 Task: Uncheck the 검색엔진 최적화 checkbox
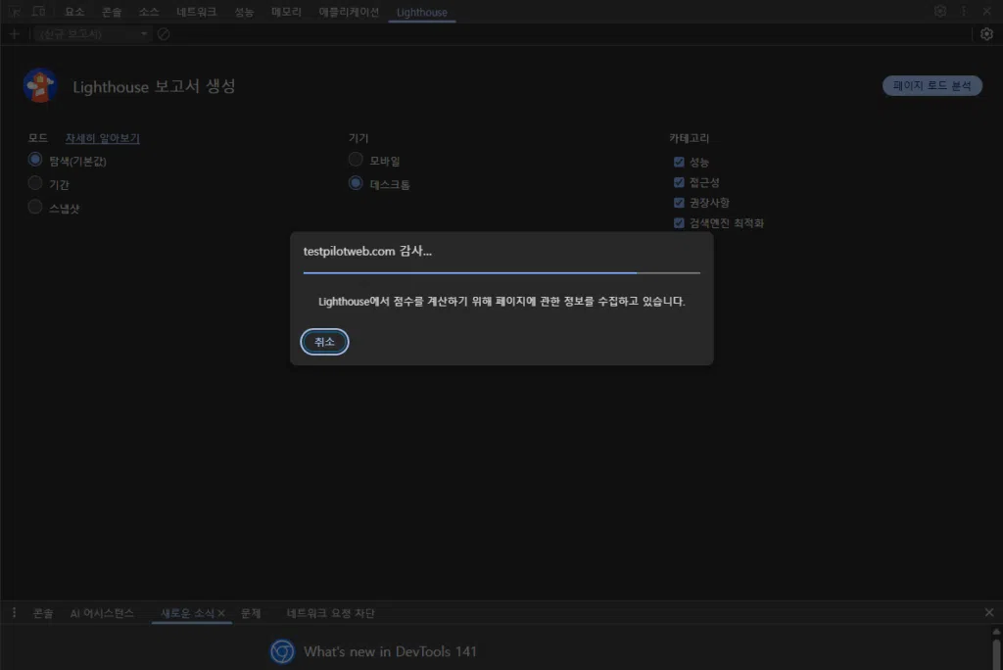coord(679,222)
